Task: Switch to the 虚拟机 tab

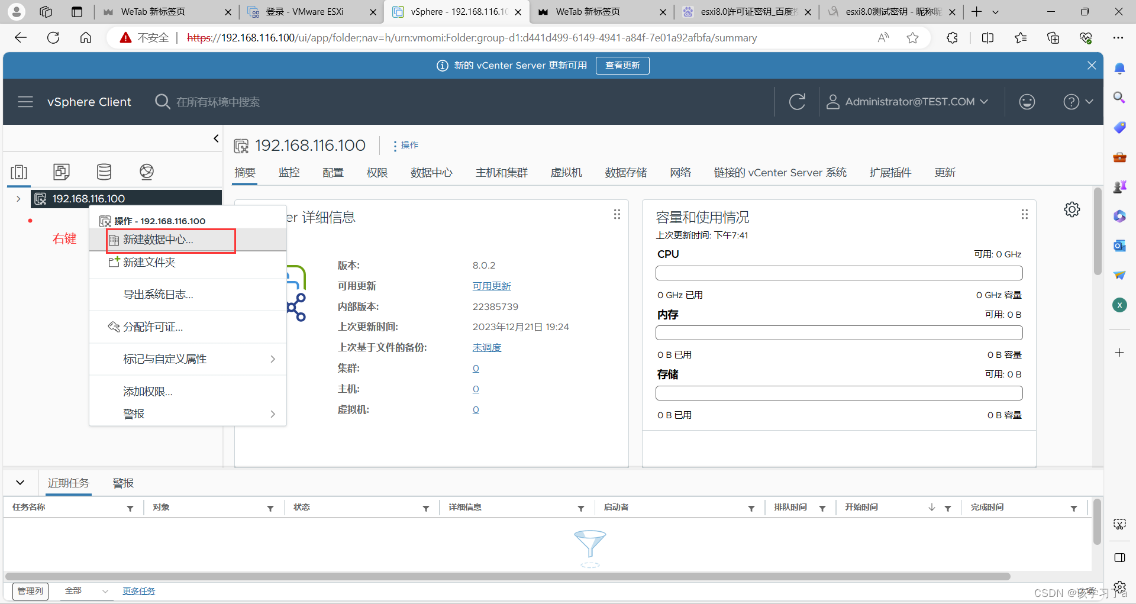Action: (566, 173)
